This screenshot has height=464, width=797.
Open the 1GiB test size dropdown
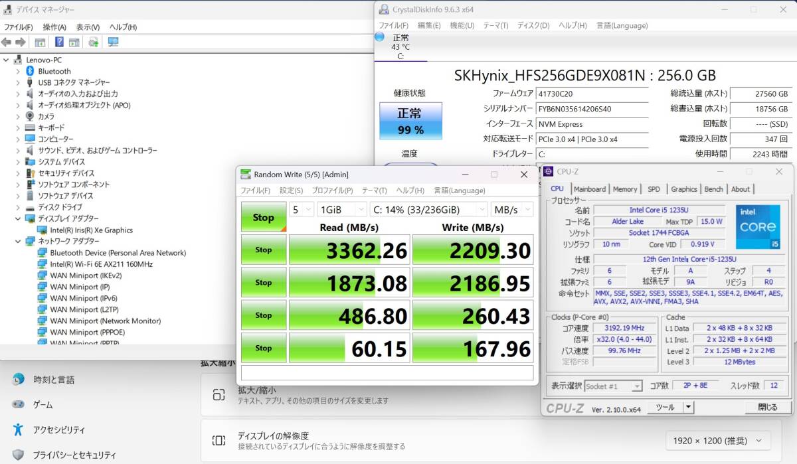[342, 209]
